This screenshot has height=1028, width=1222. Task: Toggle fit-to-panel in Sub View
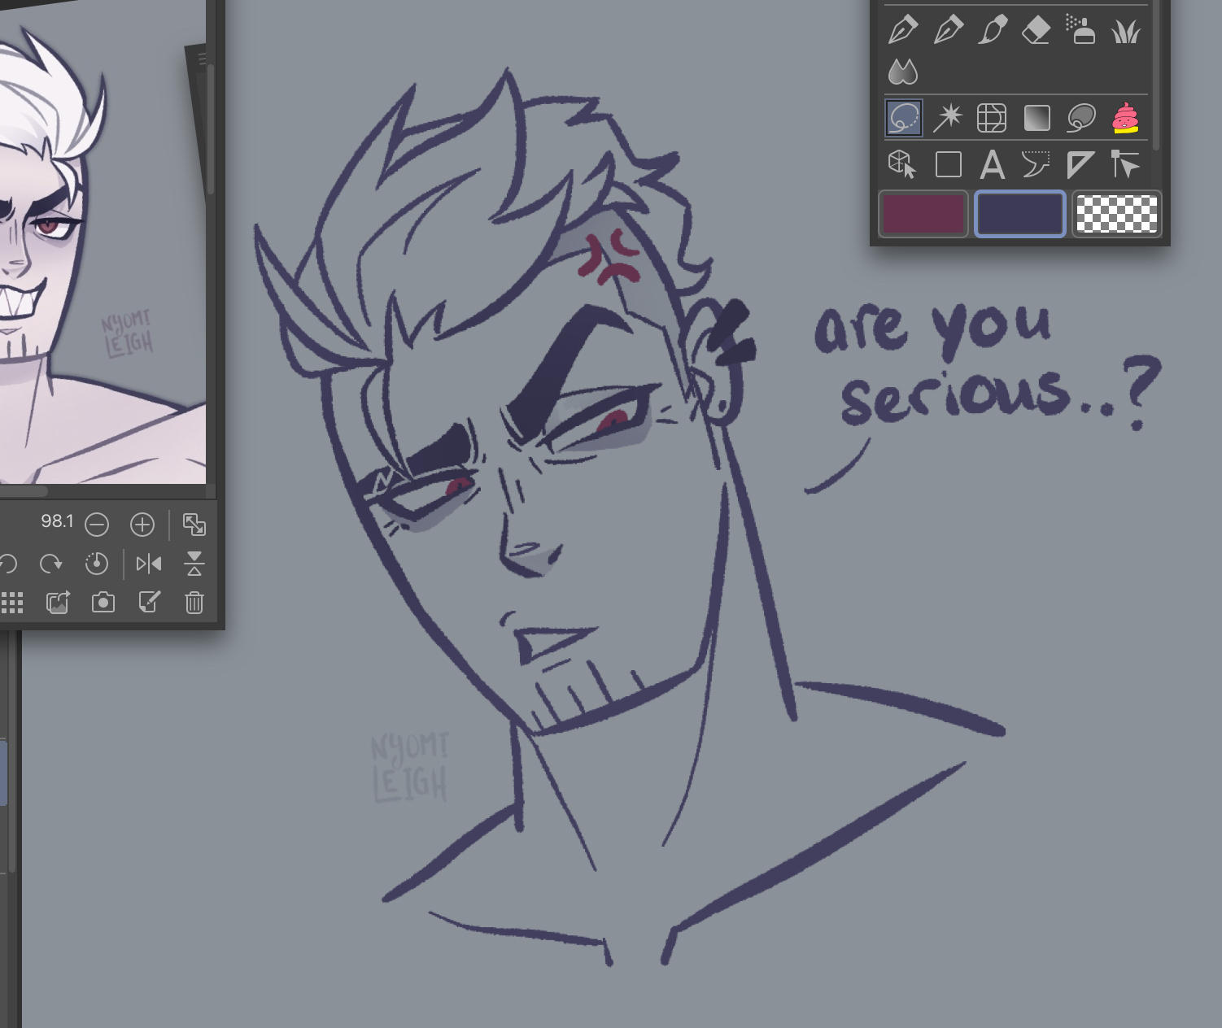point(194,525)
